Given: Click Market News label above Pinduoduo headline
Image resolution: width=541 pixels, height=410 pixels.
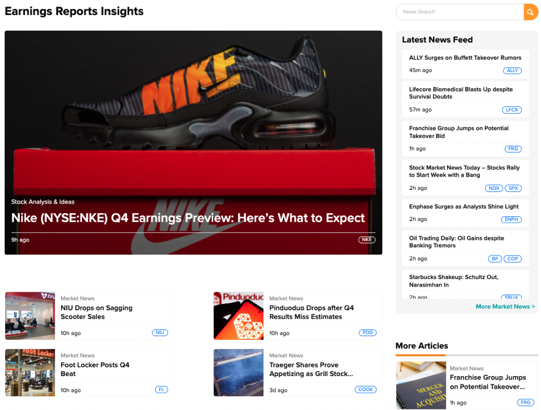Looking at the screenshot, I should (x=286, y=298).
